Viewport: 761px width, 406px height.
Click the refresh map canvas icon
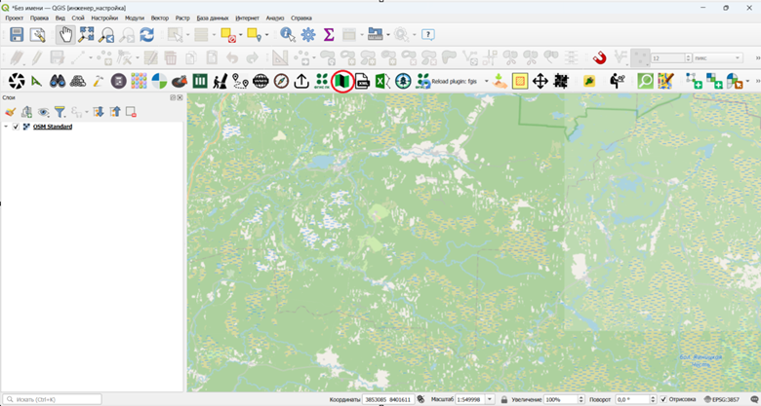pyautogui.click(x=147, y=35)
